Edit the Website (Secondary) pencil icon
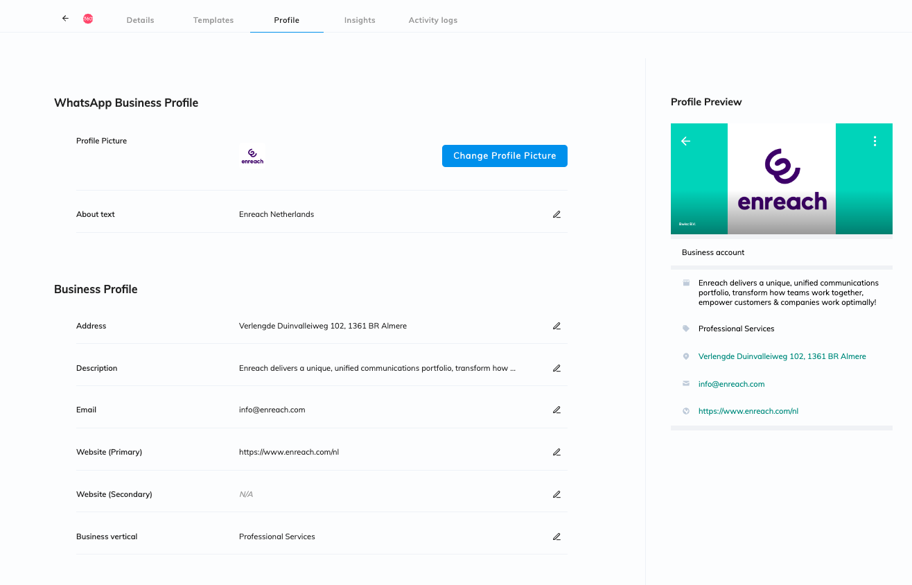 pyautogui.click(x=556, y=495)
